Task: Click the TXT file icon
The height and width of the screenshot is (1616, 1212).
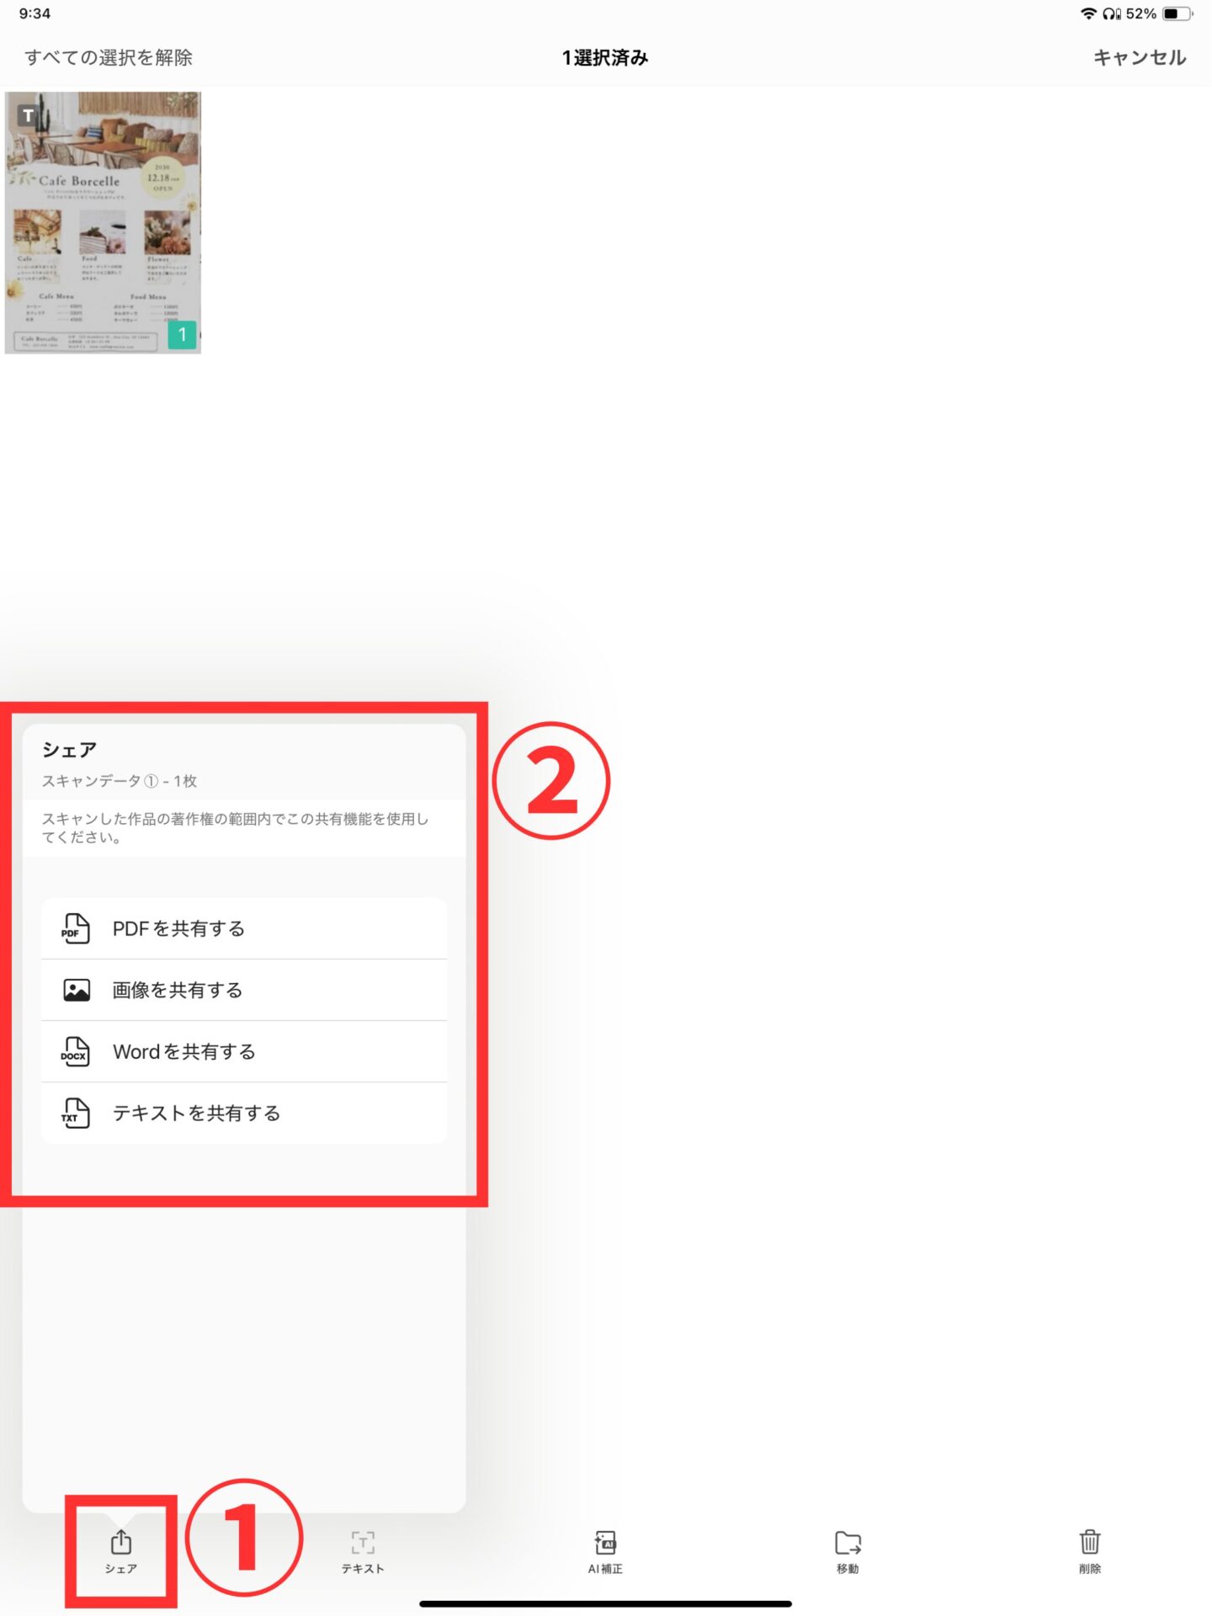Action: [75, 1113]
